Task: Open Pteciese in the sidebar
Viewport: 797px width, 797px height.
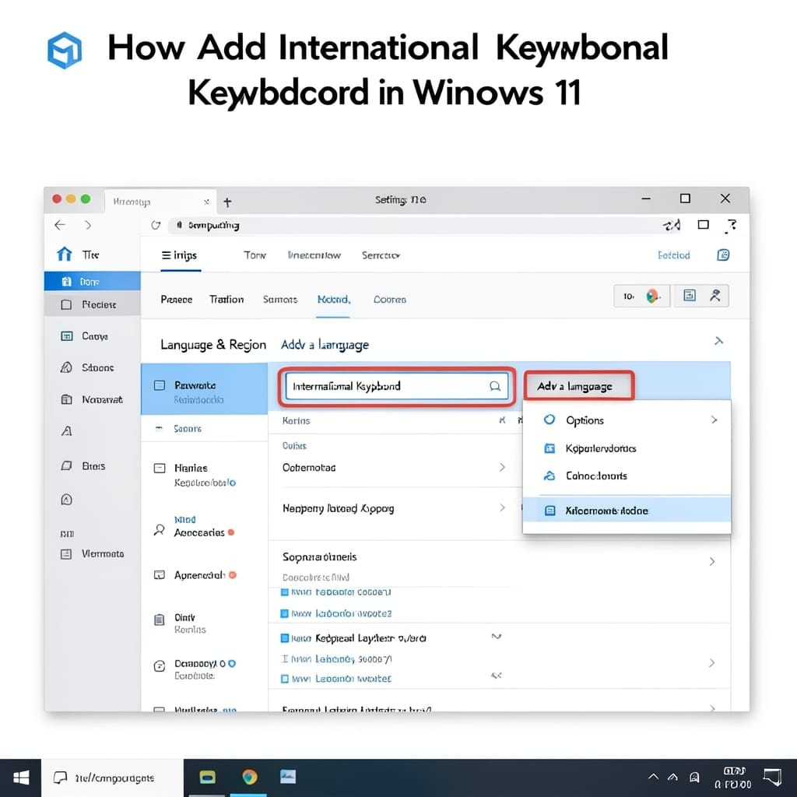Action: click(x=93, y=304)
